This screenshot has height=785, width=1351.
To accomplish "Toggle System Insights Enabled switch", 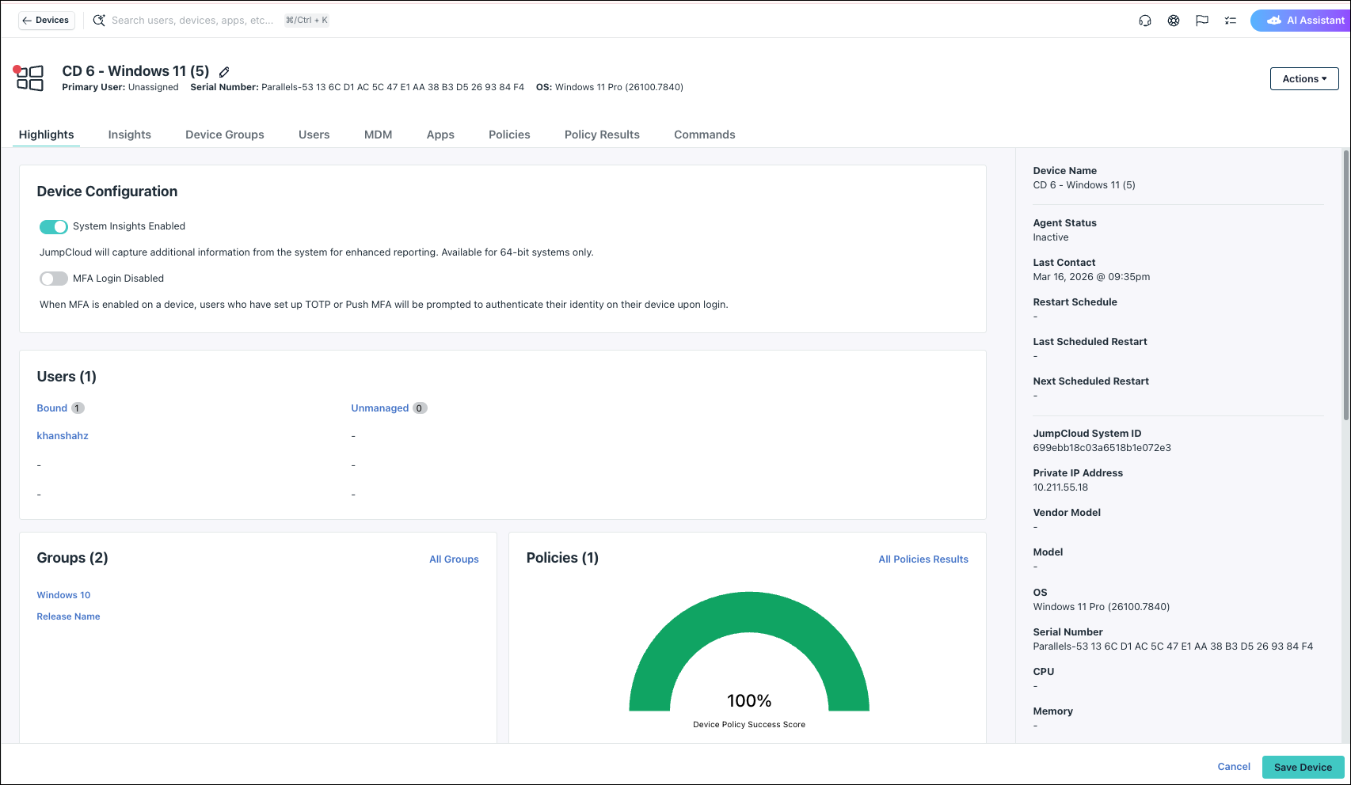I will coord(54,227).
